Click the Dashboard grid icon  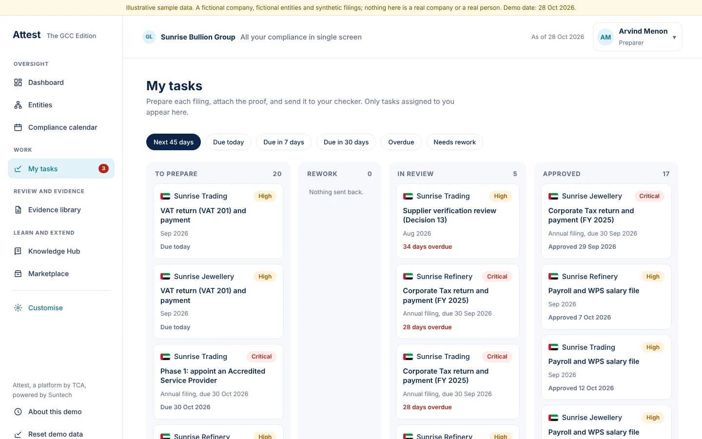pyautogui.click(x=18, y=82)
